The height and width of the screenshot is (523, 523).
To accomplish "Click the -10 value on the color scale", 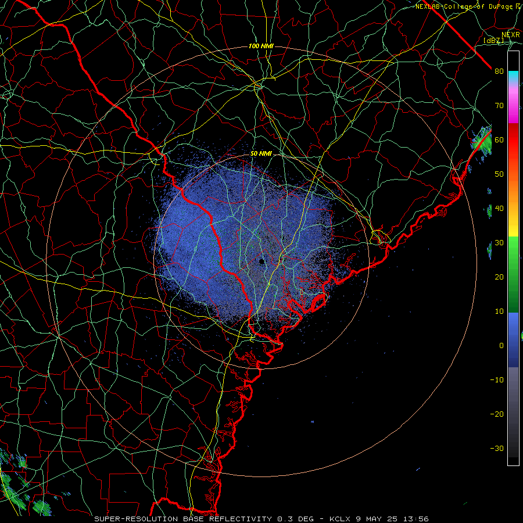I will pyautogui.click(x=497, y=379).
